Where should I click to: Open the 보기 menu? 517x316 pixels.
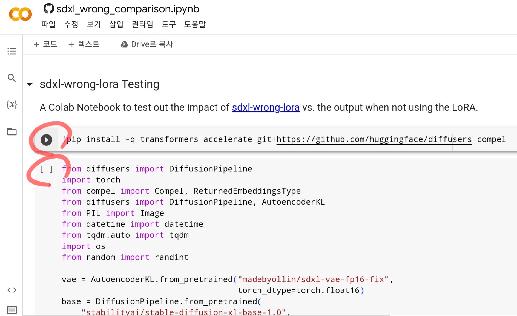(x=94, y=24)
